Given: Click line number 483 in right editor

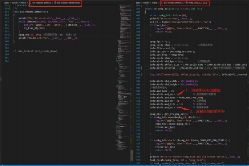Looking at the screenshot, I should [x=138, y=9].
